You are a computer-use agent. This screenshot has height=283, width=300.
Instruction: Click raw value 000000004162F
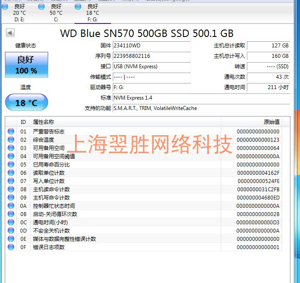tap(258, 173)
